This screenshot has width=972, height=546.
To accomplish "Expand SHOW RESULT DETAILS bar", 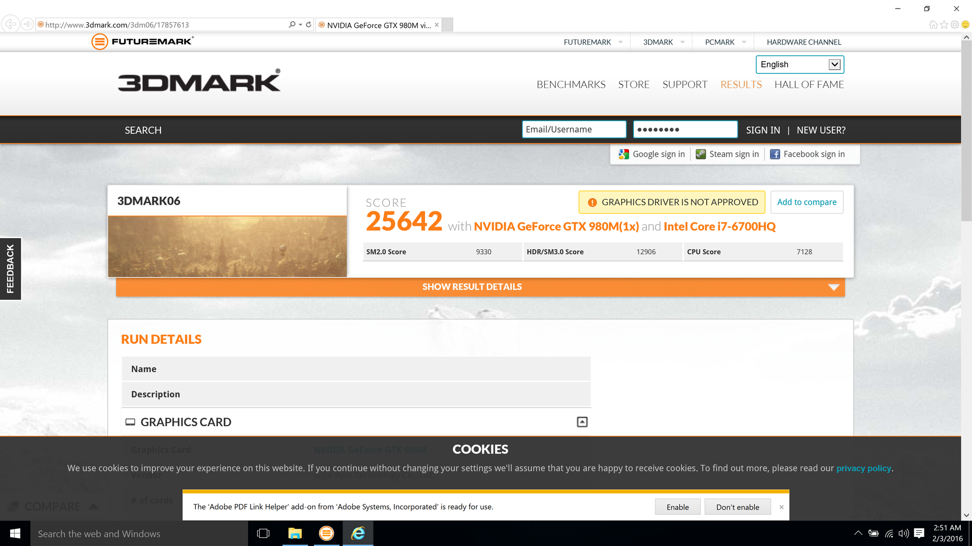I will pos(480,287).
